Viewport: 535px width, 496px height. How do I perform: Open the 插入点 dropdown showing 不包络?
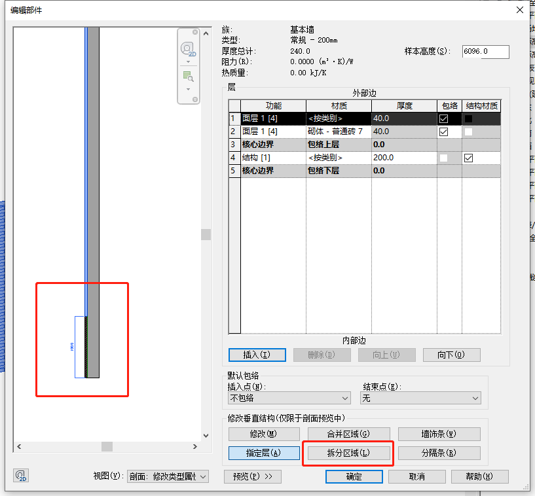click(x=289, y=398)
